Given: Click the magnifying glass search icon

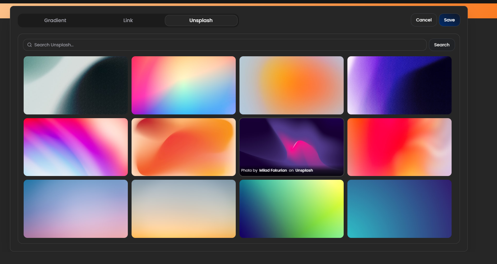Looking at the screenshot, I should coord(30,45).
